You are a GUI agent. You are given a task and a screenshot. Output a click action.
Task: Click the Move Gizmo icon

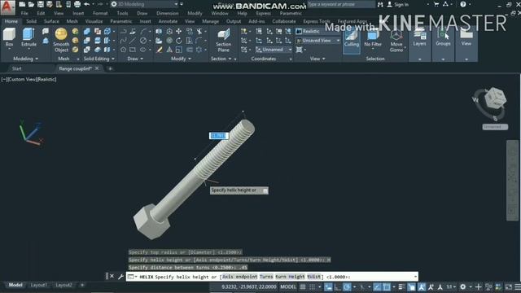click(x=396, y=41)
